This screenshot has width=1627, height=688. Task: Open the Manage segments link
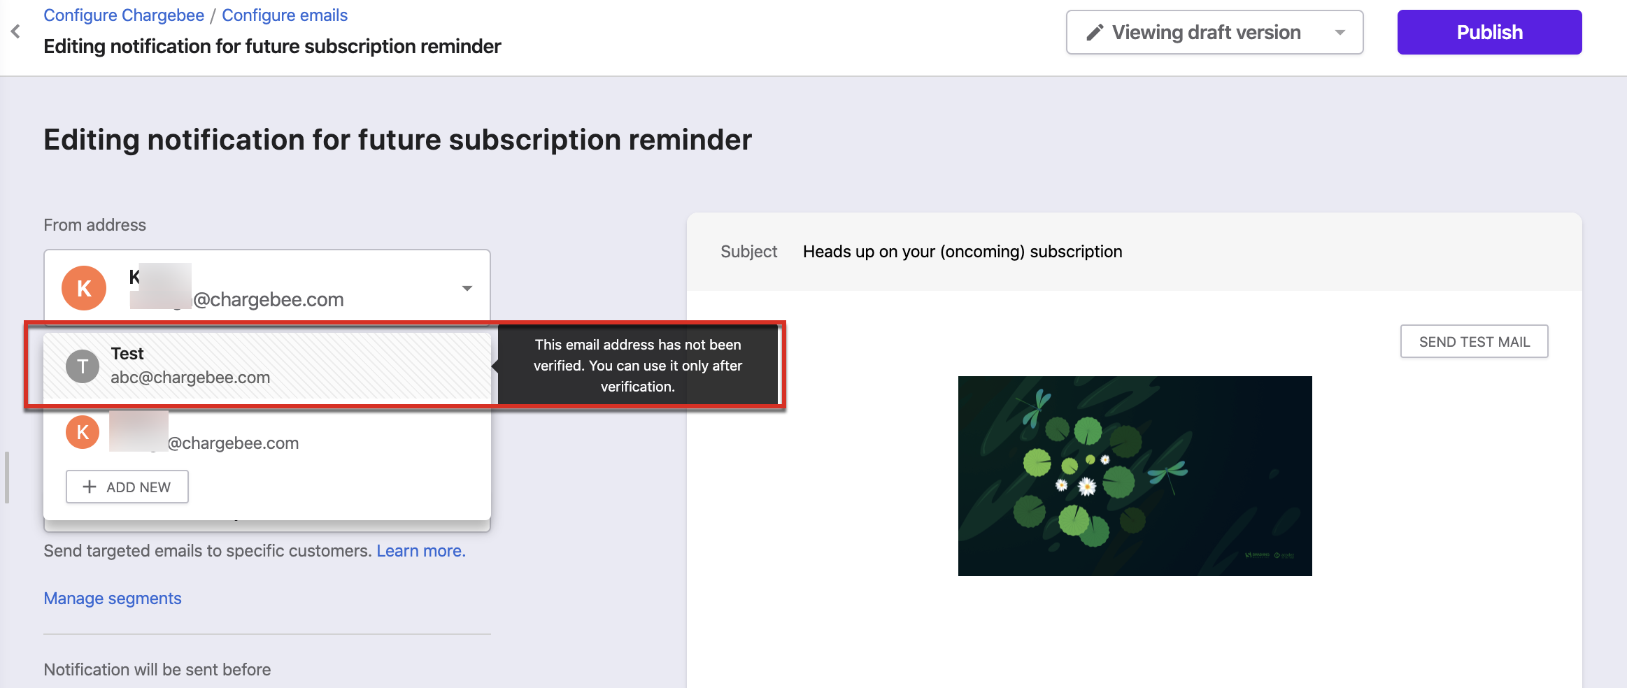pos(113,599)
